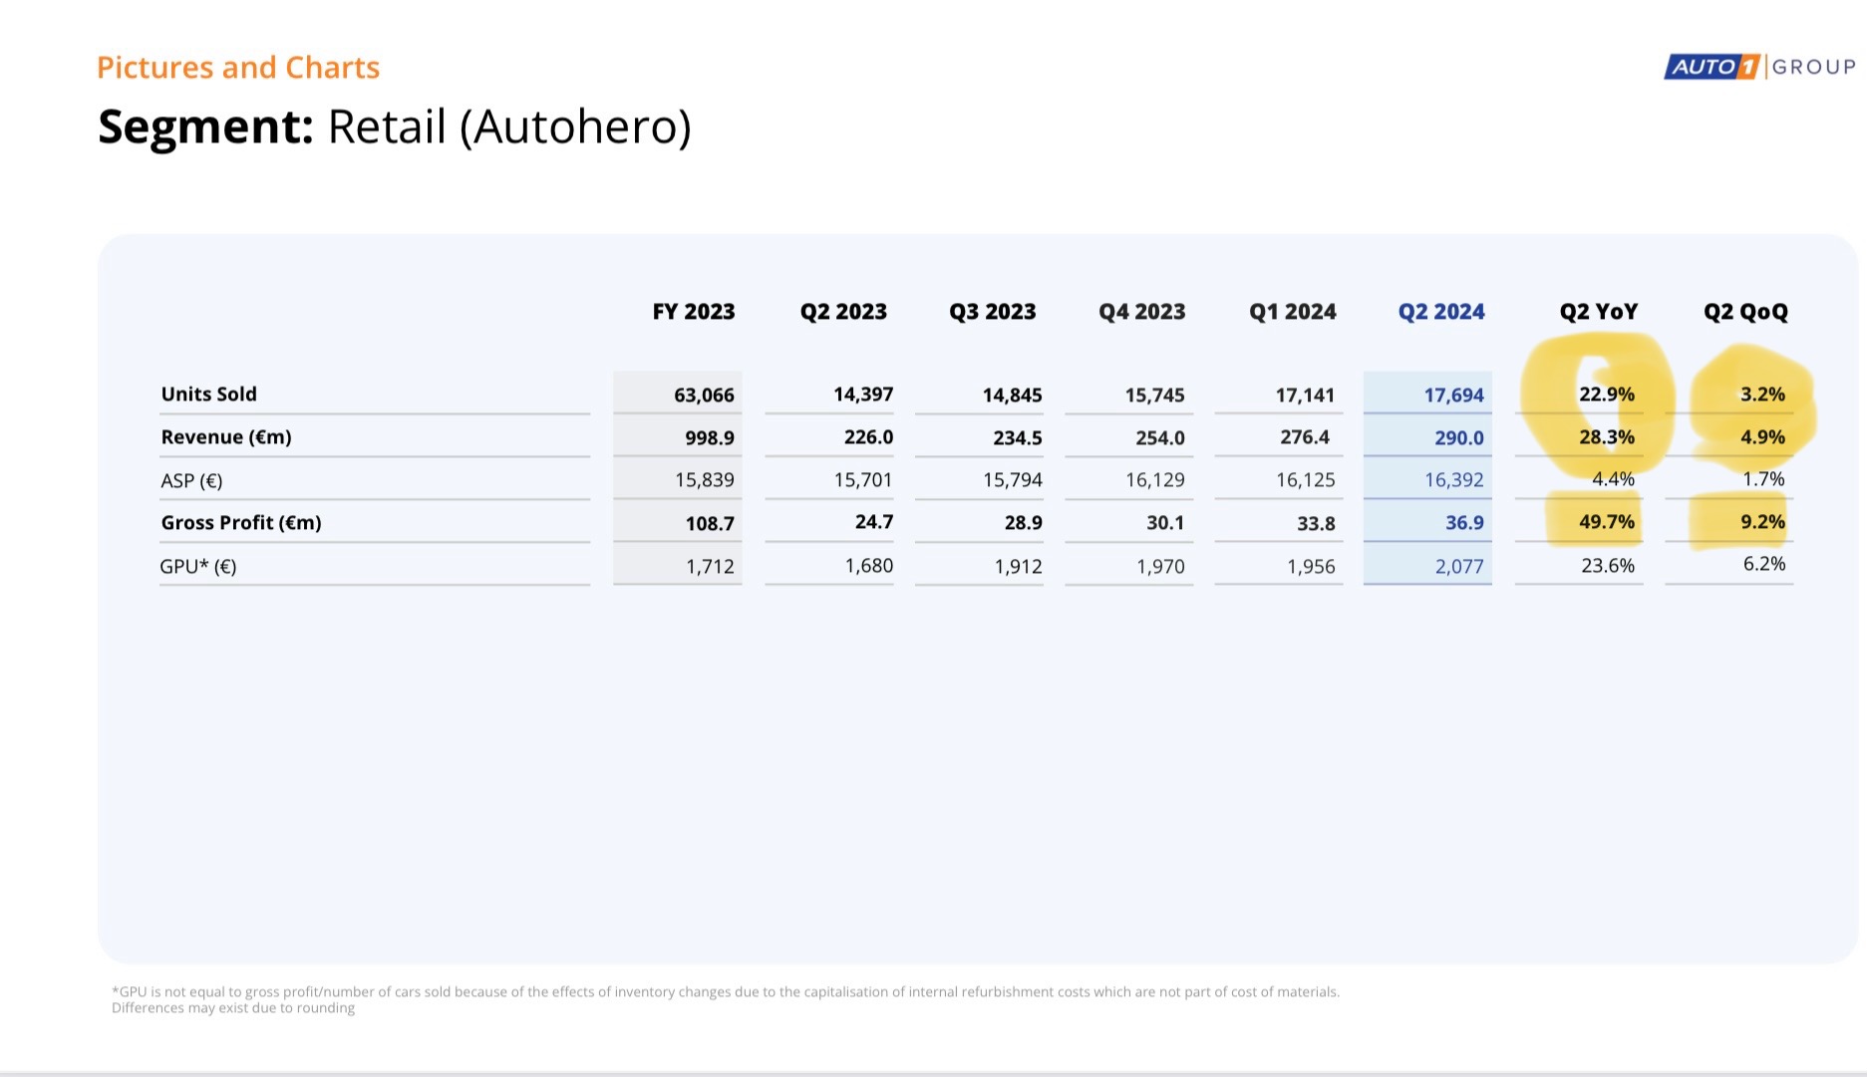This screenshot has width=1867, height=1077.
Task: Select the 998.9 FY 2023 revenue cell
Action: 709,438
